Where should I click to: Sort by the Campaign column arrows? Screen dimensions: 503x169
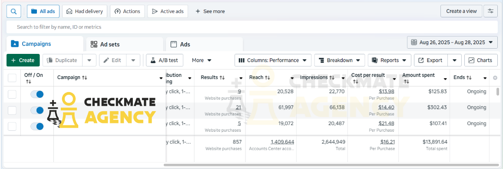pyautogui.click(x=84, y=78)
